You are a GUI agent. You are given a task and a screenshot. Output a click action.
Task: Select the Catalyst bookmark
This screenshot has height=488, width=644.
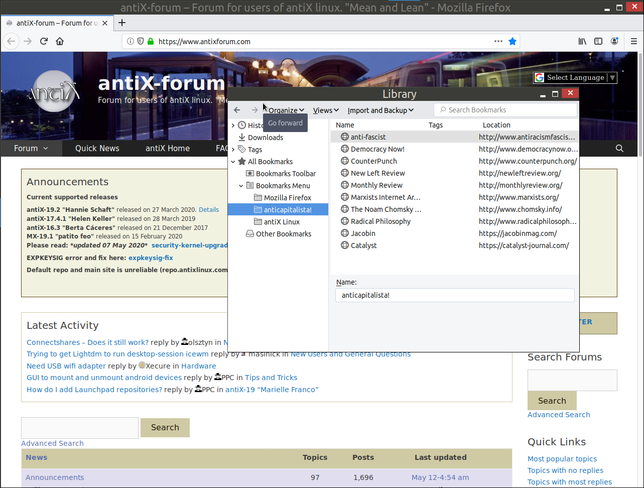(x=454, y=246)
